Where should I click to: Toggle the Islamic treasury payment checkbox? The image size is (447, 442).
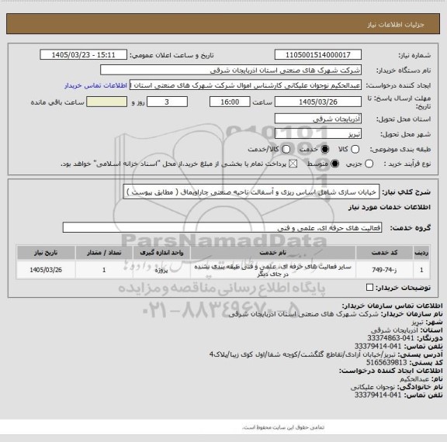coord(293,164)
